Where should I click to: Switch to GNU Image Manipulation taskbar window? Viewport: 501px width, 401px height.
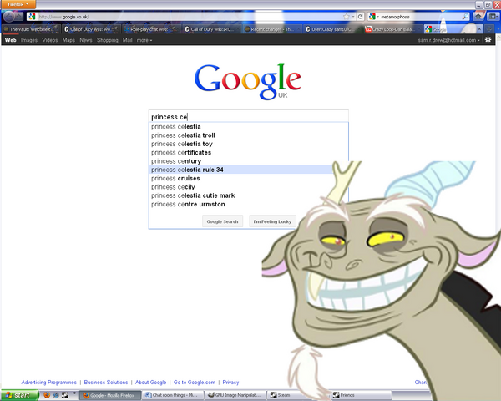pyautogui.click(x=235, y=395)
